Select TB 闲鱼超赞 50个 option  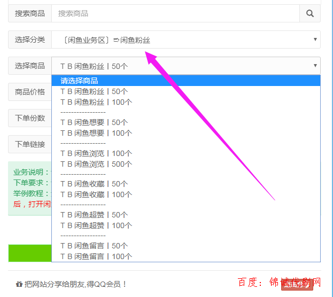coord(94,215)
